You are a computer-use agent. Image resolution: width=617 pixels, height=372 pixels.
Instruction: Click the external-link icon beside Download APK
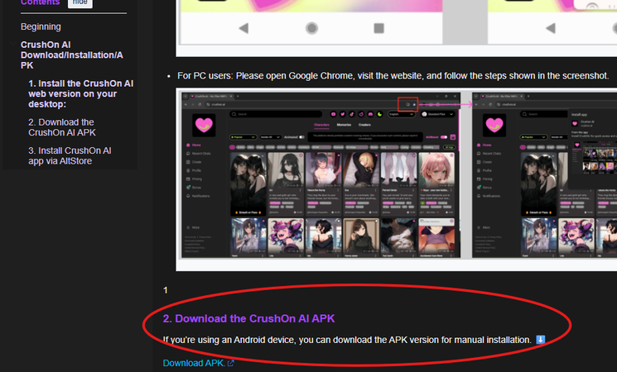click(230, 364)
